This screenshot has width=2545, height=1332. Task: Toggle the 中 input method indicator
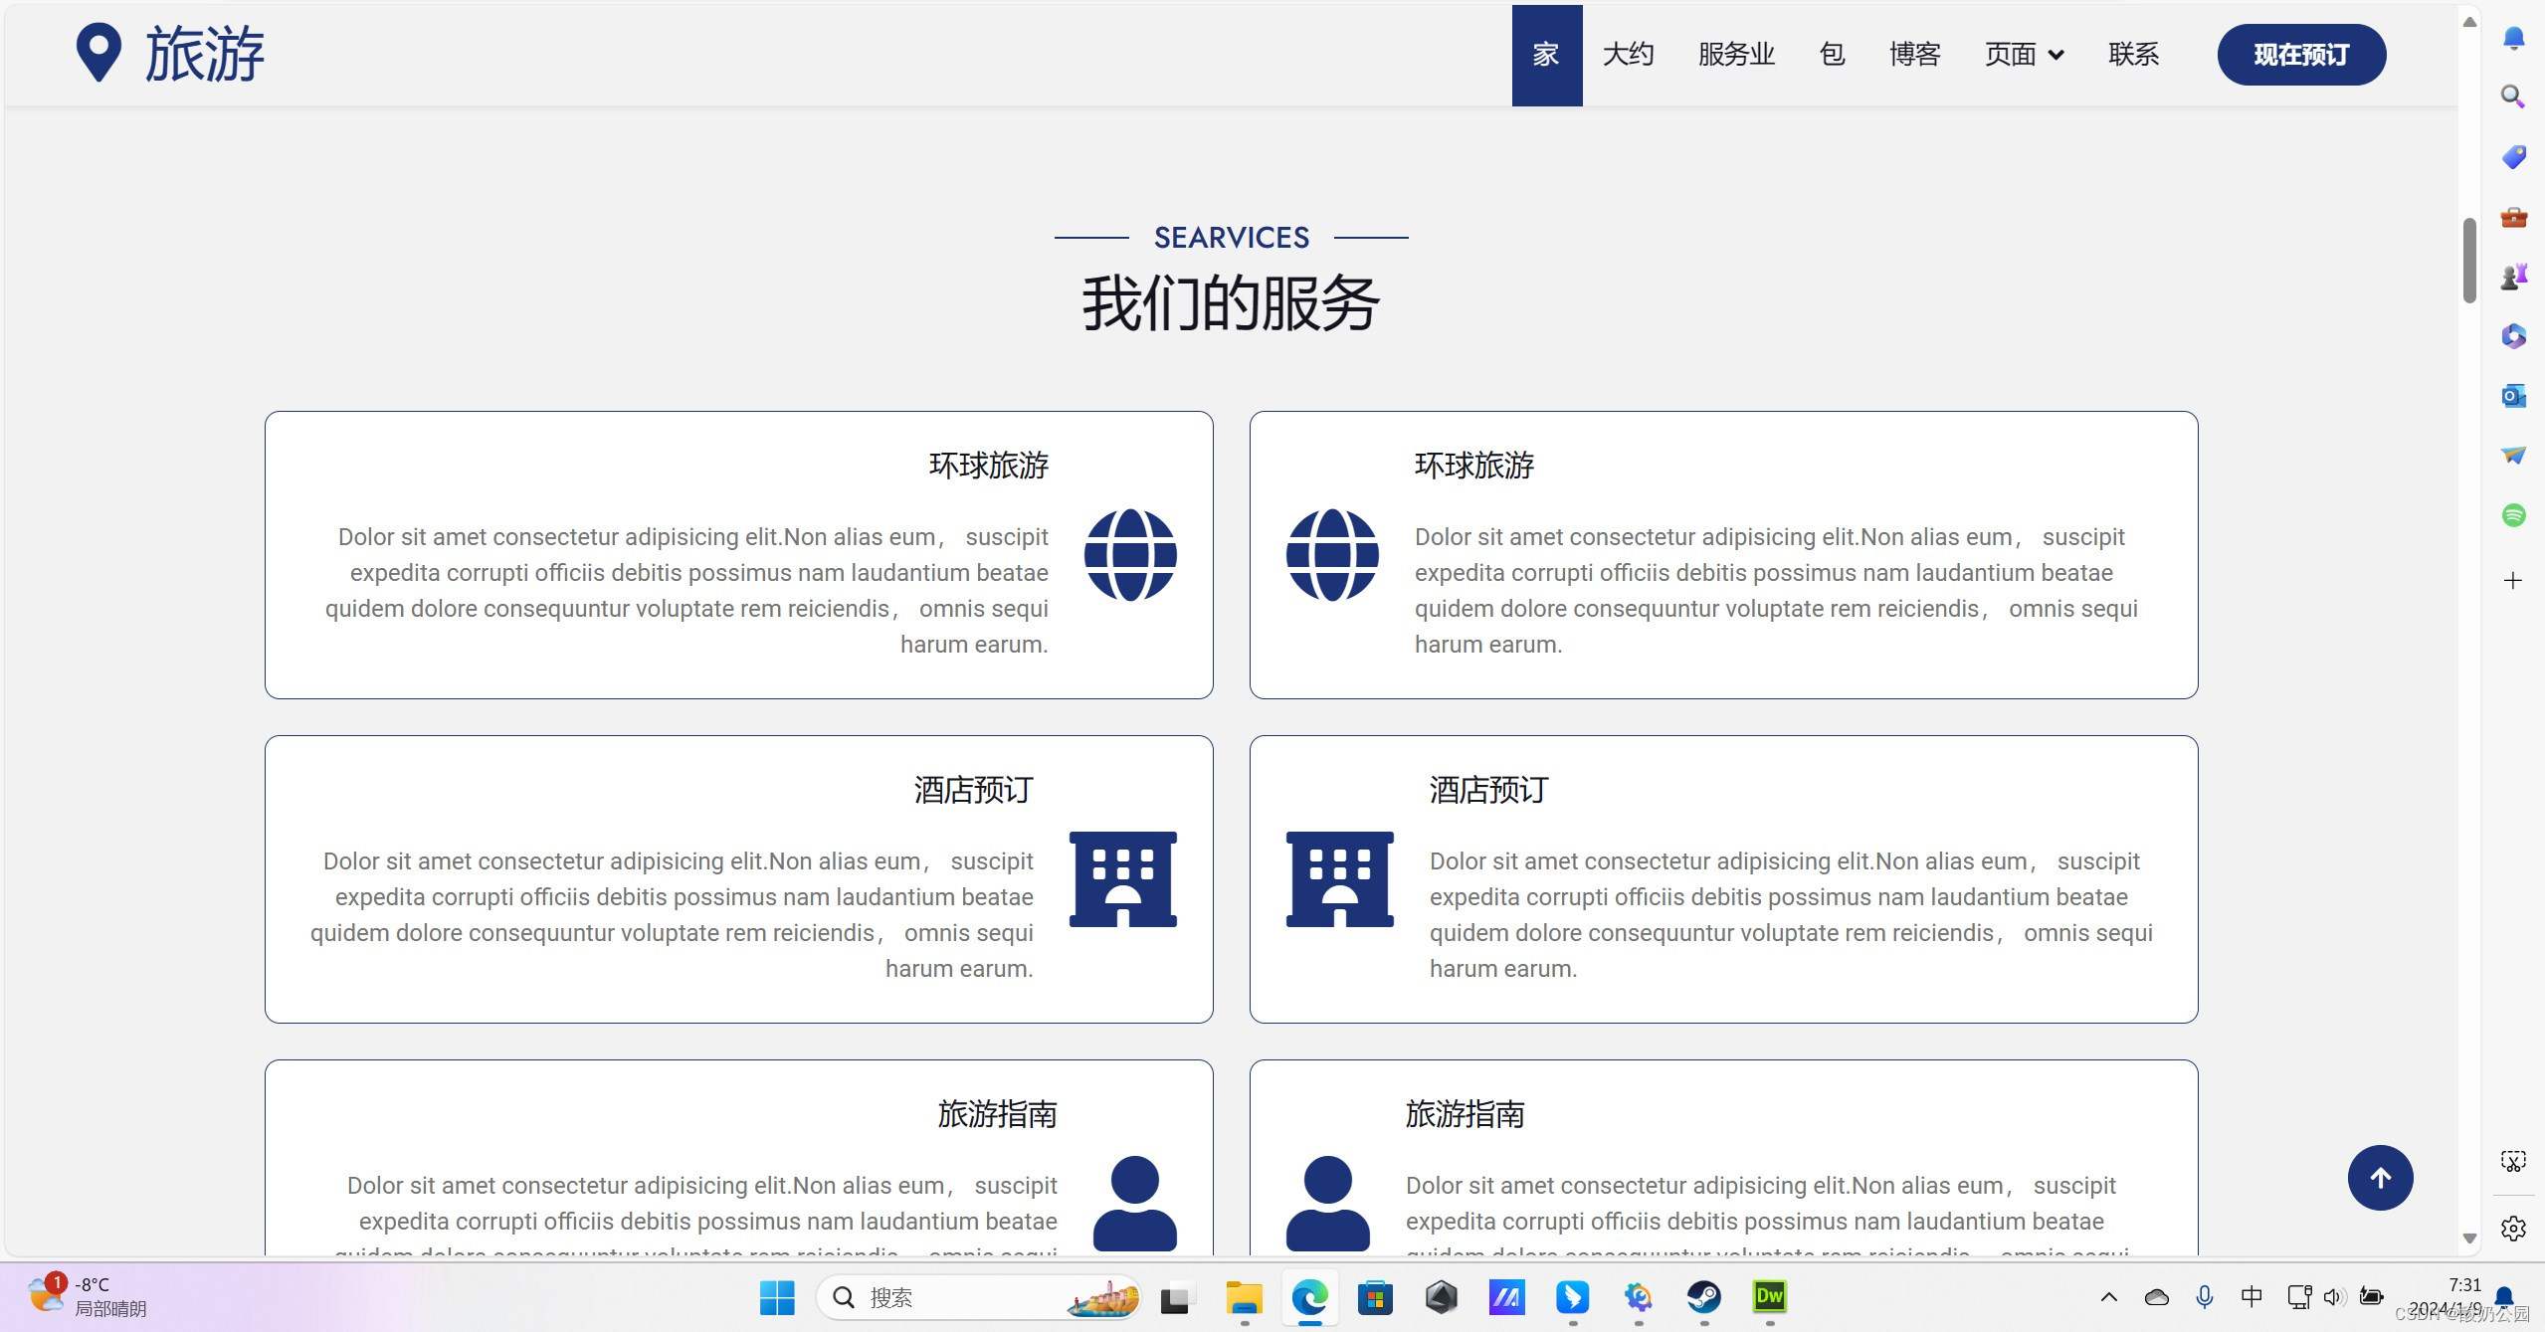(2251, 1296)
